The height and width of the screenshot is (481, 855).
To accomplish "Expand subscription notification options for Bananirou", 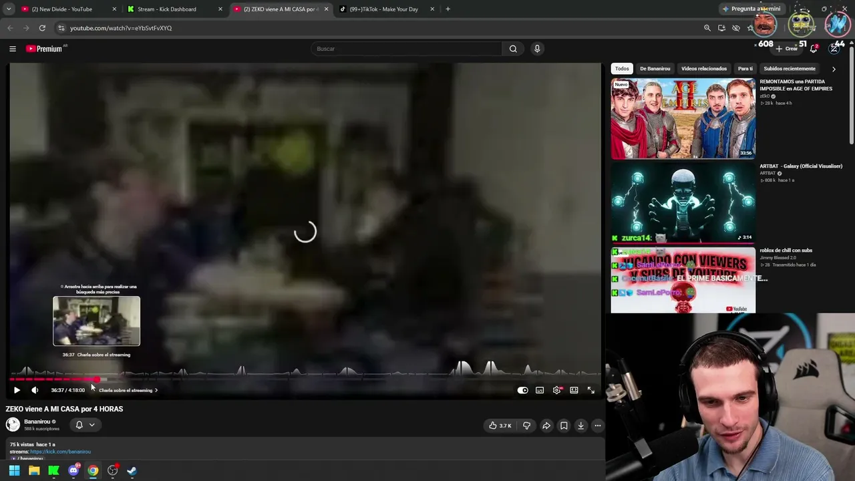I will pyautogui.click(x=92, y=425).
